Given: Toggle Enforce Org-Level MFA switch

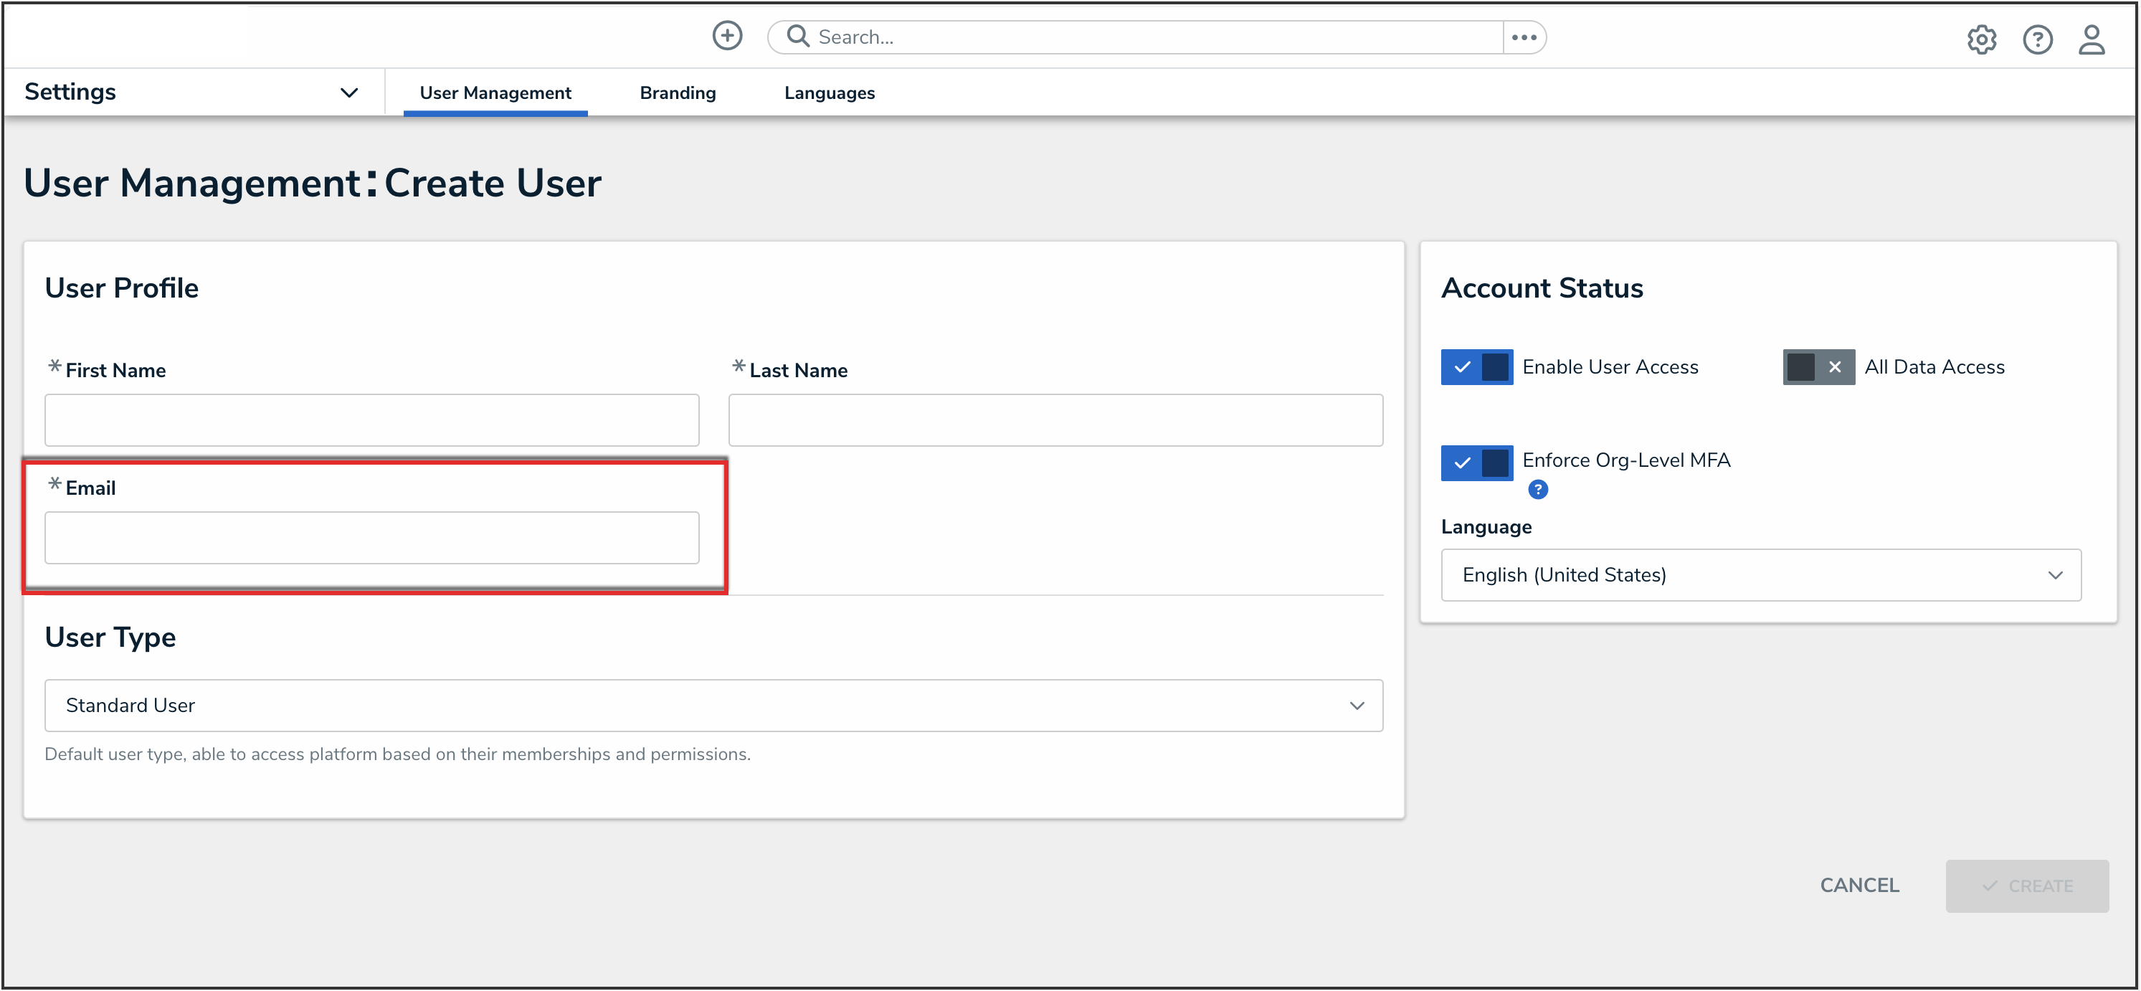Looking at the screenshot, I should click(x=1476, y=463).
